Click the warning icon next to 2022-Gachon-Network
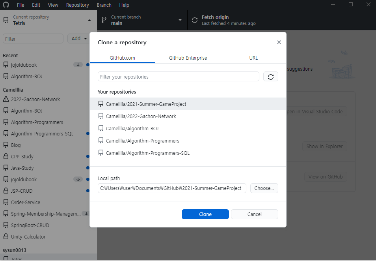The image size is (376, 261). [6, 99]
